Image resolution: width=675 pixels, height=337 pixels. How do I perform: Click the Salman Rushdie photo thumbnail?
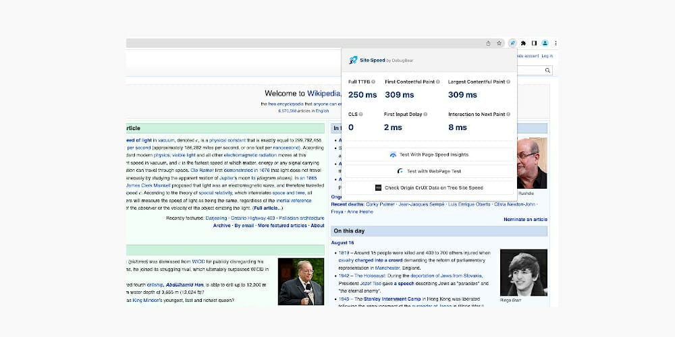coord(532,163)
